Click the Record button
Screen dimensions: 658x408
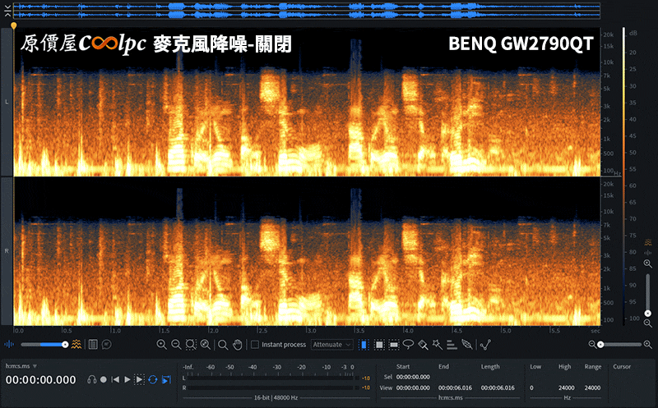point(104,379)
